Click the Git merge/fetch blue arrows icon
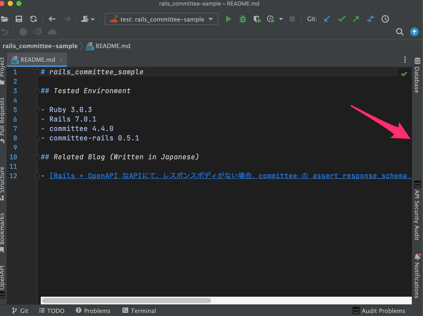This screenshot has height=316, width=423. [x=370, y=19]
